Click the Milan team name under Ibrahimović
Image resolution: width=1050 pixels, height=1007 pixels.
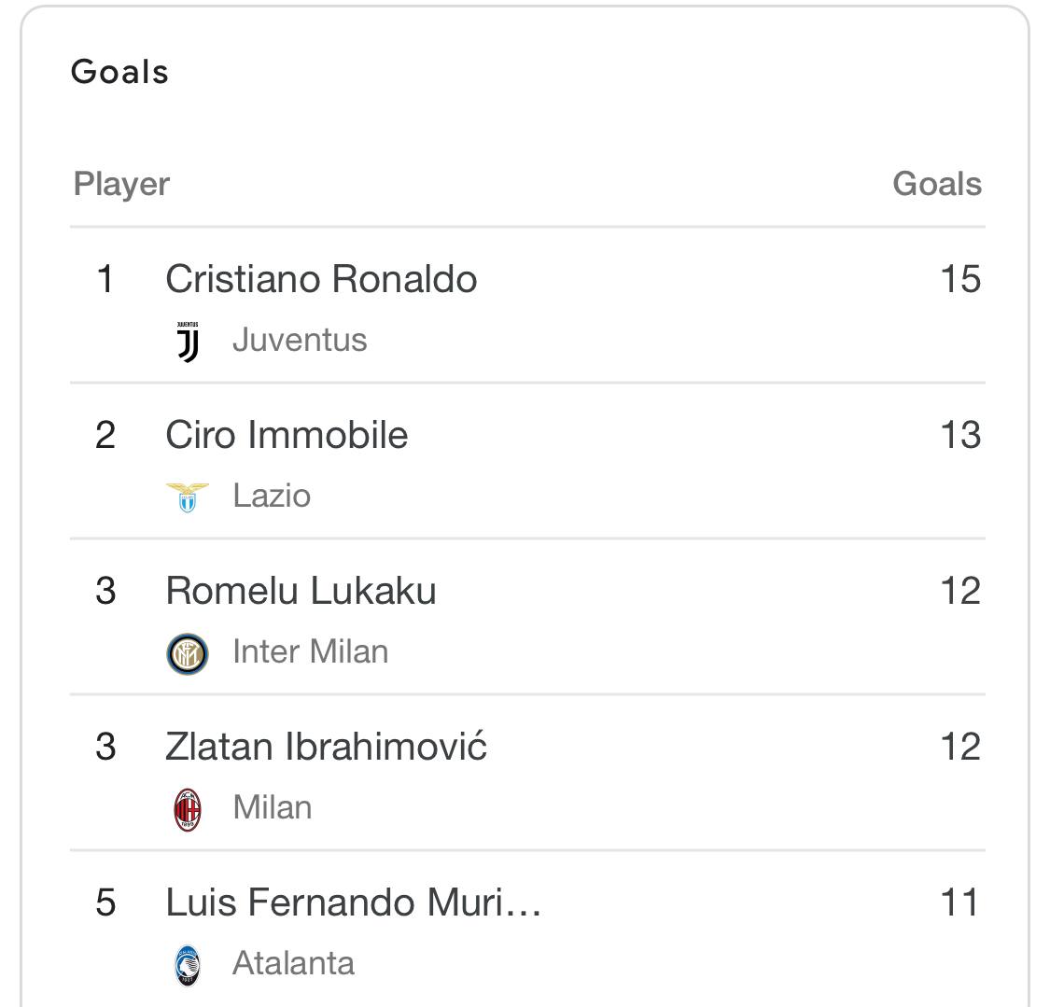[x=272, y=807]
